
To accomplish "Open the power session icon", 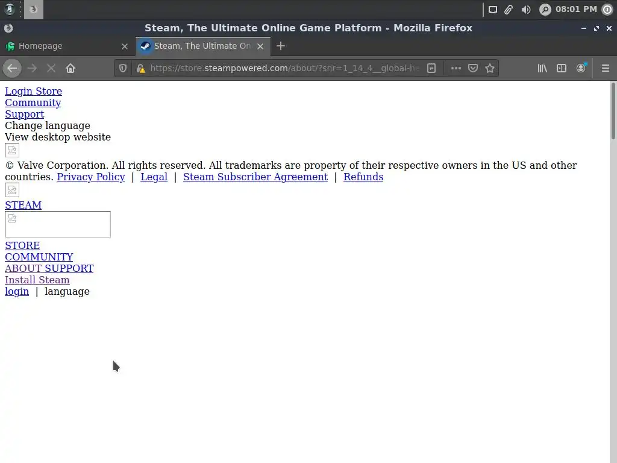I will [x=607, y=10].
